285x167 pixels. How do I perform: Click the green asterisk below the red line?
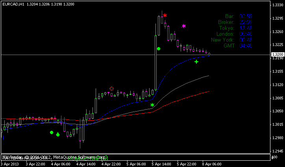click(152, 105)
